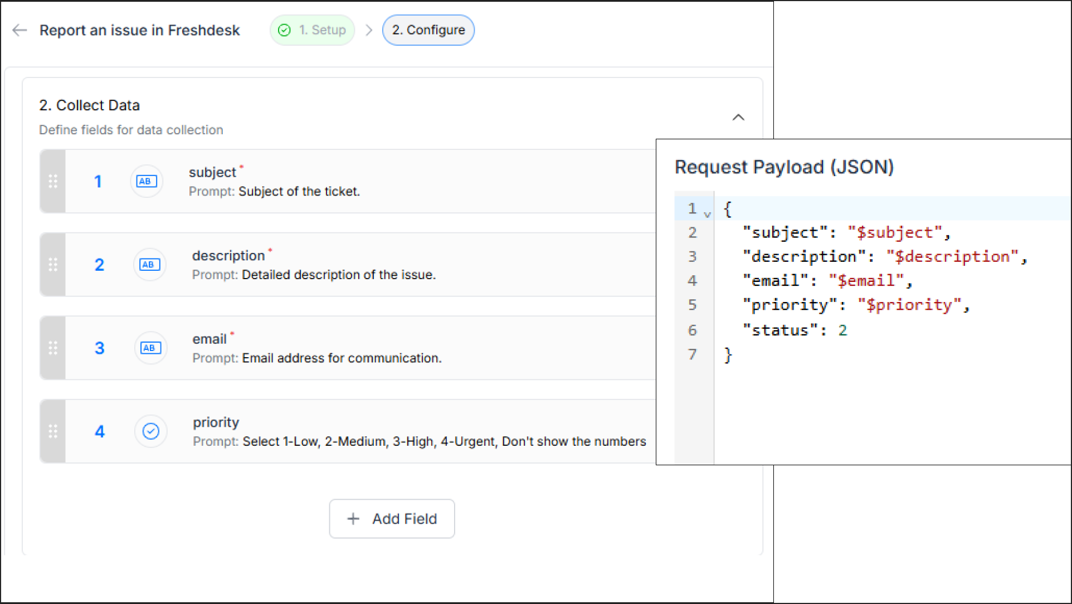Image resolution: width=1072 pixels, height=604 pixels.
Task: Grab the drag handle of subject field
Action: pyautogui.click(x=53, y=181)
